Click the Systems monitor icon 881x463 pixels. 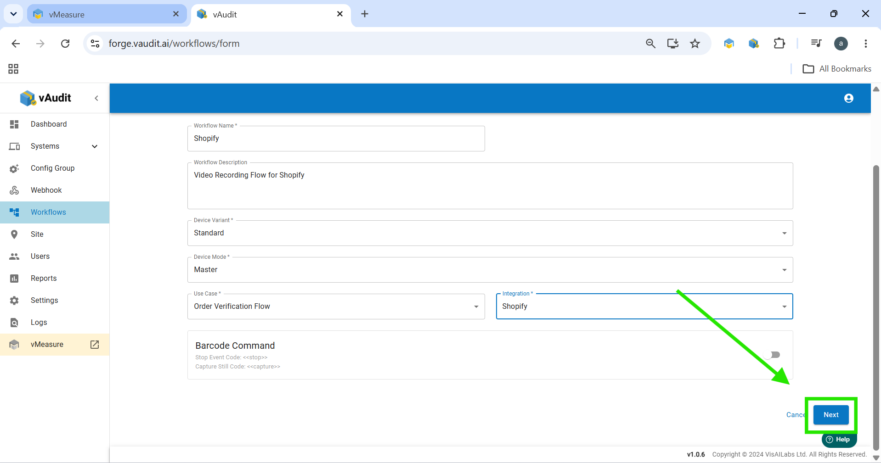click(14, 146)
